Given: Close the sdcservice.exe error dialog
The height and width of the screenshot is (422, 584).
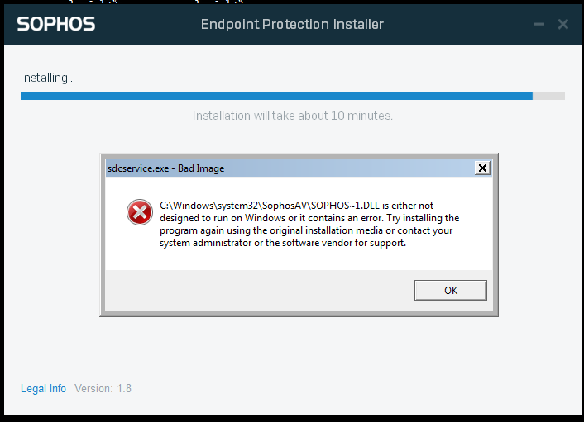Looking at the screenshot, I should tap(482, 168).
